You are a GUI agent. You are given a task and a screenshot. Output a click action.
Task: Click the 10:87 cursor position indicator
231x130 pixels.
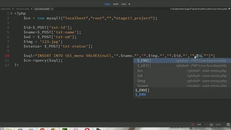tap(218, 125)
